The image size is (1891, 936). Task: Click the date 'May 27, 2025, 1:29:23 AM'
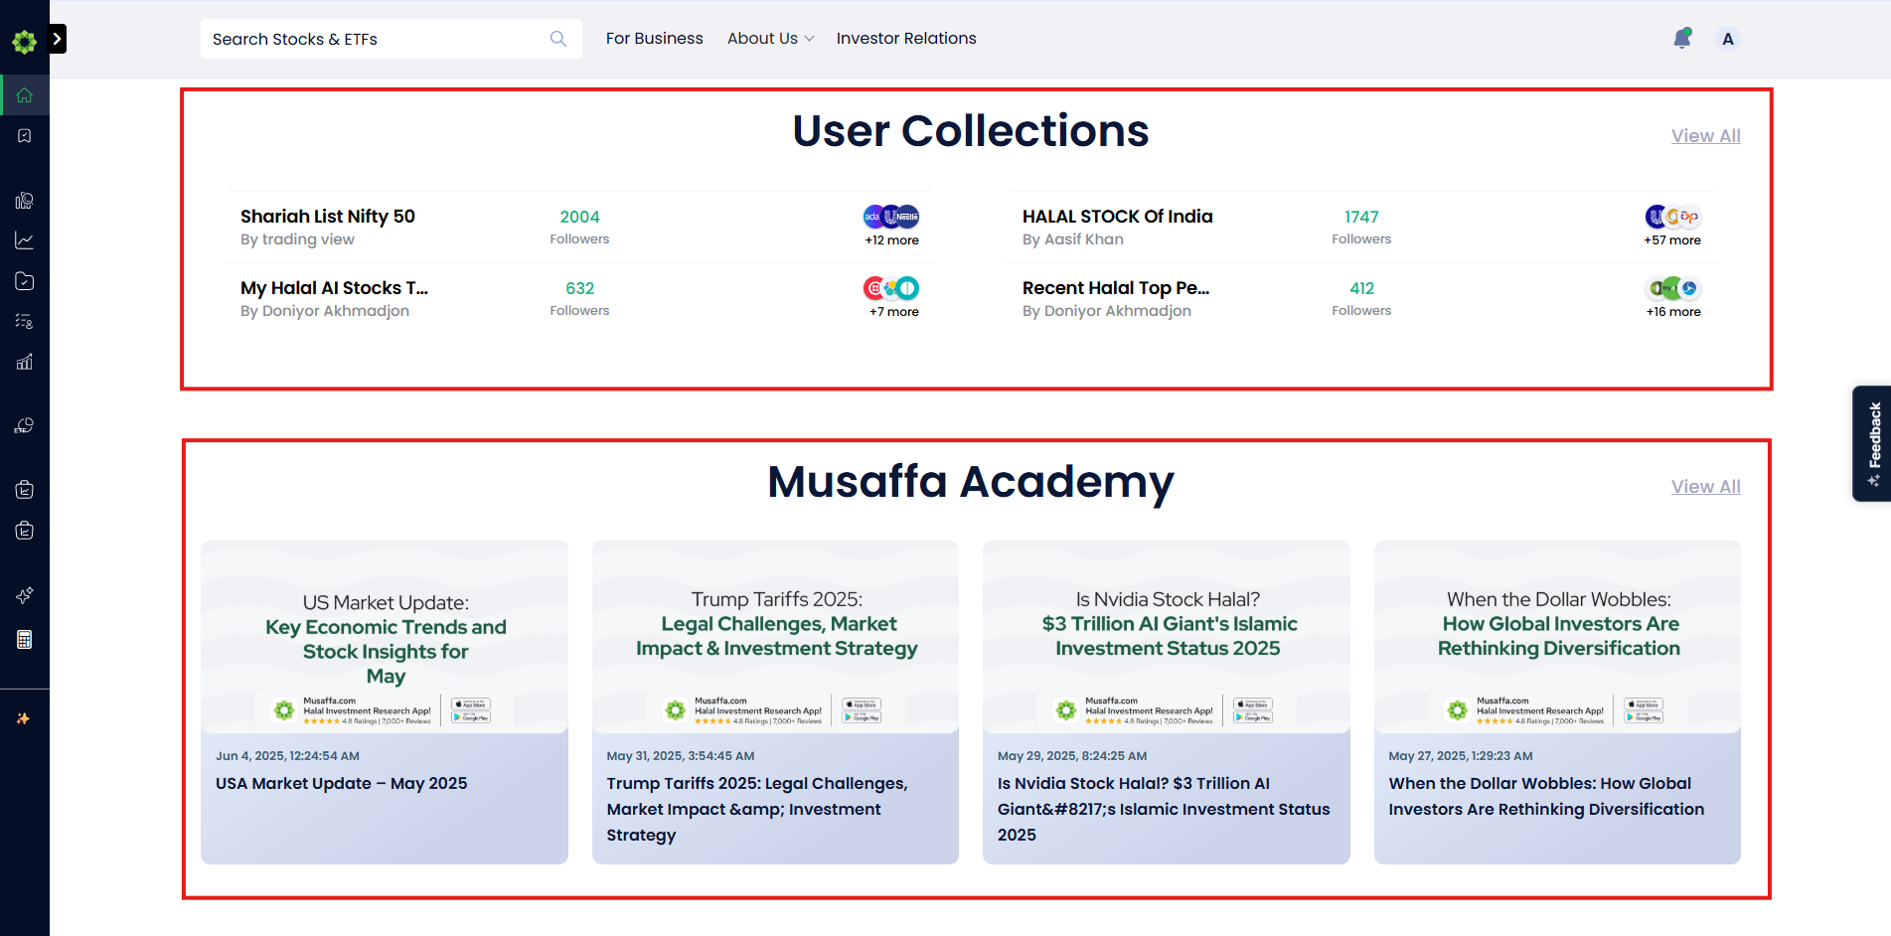pyautogui.click(x=1461, y=756)
